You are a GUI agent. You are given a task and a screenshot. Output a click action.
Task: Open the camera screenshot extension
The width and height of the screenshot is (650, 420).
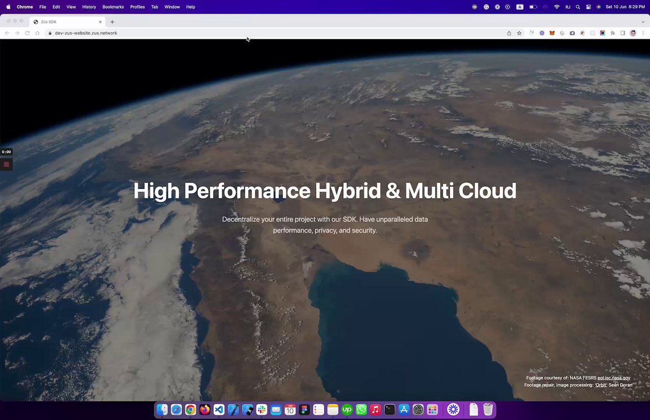pyautogui.click(x=572, y=33)
